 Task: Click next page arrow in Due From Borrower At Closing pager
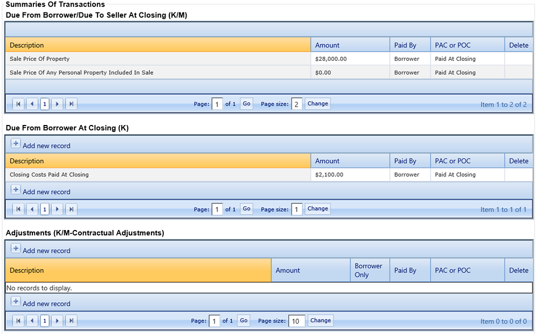57,208
